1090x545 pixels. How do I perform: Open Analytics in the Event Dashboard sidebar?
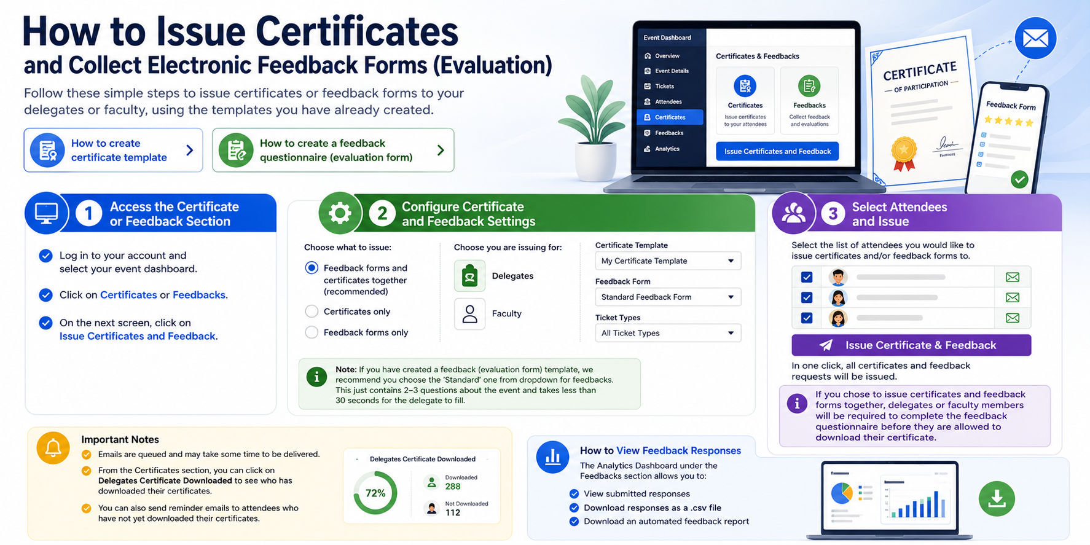[667, 149]
